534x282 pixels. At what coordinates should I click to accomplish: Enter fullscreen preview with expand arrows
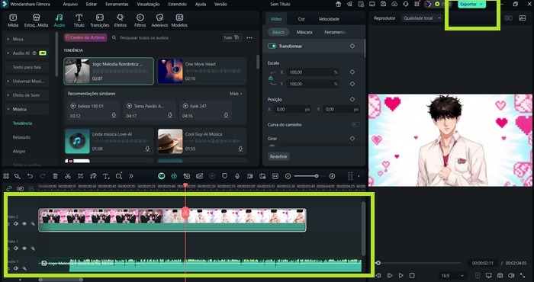pos(523,275)
